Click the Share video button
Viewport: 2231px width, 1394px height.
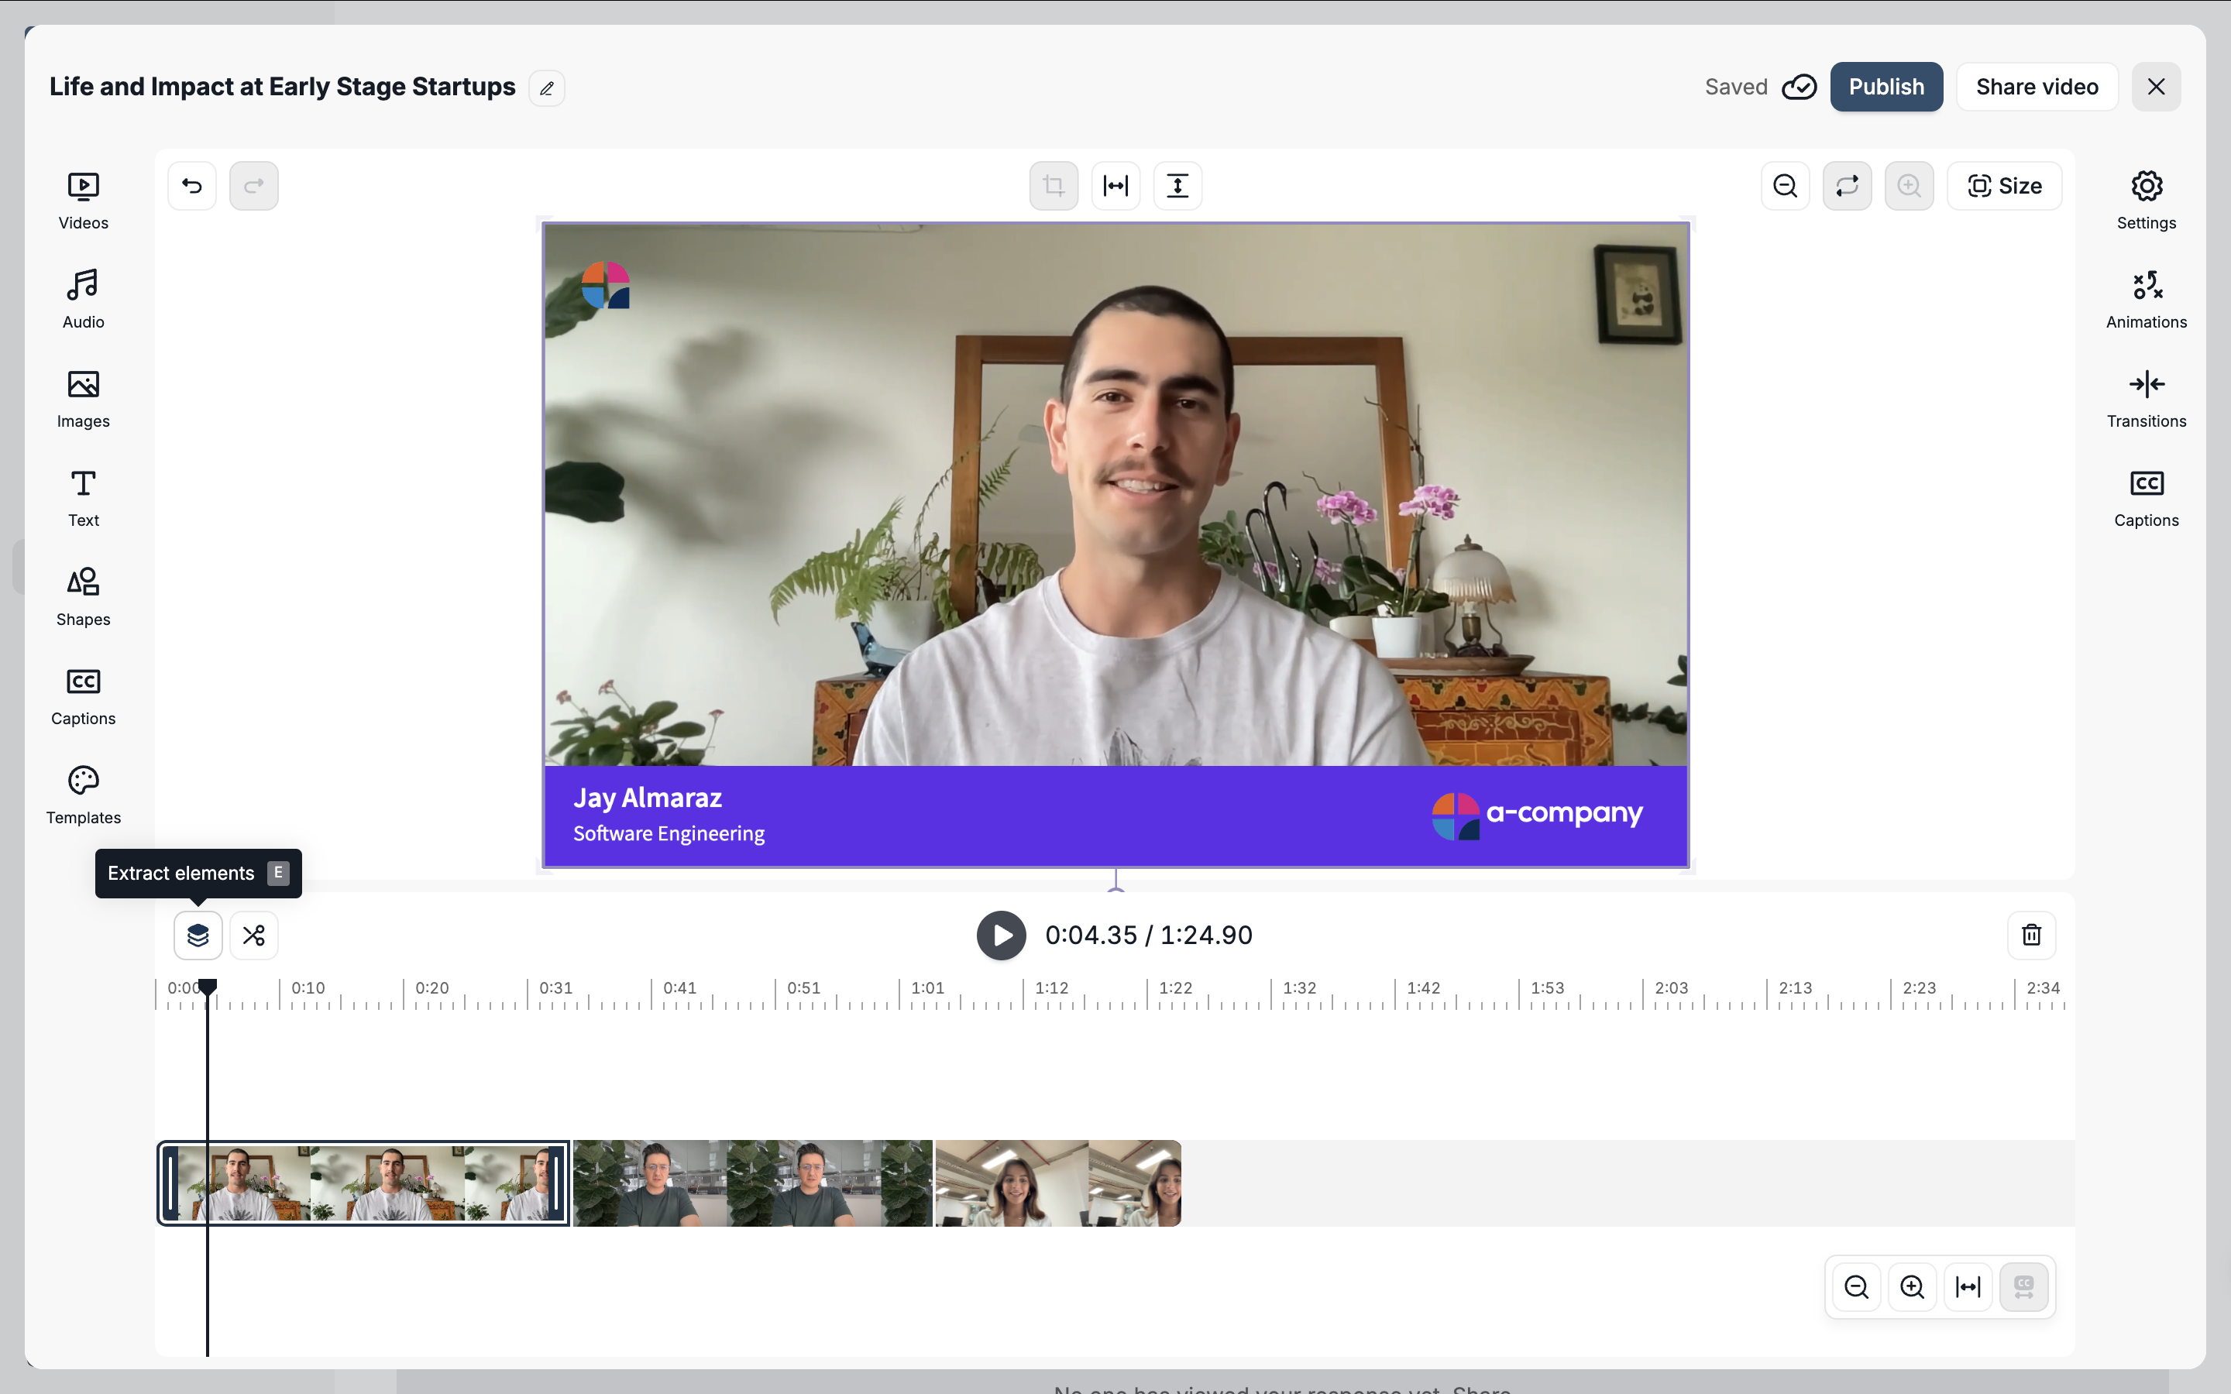point(2037,87)
